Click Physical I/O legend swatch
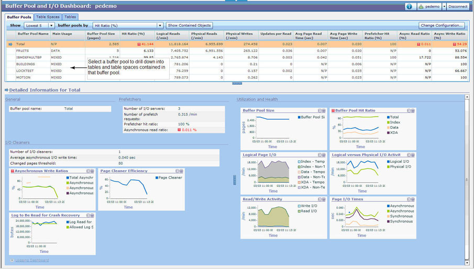 [389, 166]
